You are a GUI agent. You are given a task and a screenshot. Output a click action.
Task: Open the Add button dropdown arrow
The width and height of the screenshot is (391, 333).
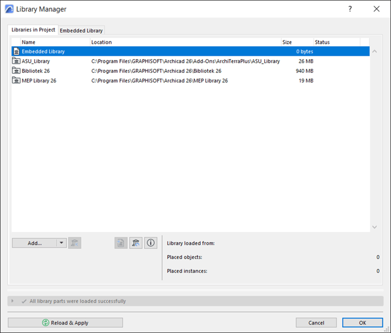[x=61, y=243]
